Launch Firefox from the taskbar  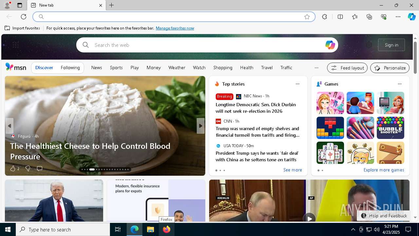coord(166,229)
